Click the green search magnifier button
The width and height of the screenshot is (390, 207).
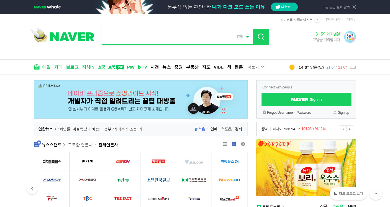tap(261, 37)
